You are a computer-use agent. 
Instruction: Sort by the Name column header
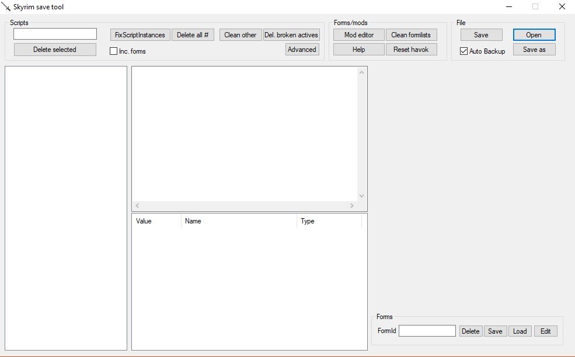(239, 221)
